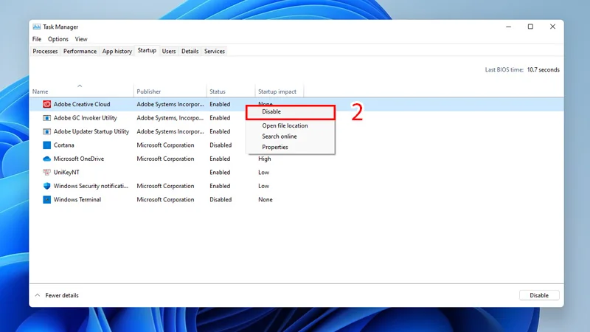
Task: Click the Microsoft OneDrive cloud icon
Action: [x=46, y=159]
